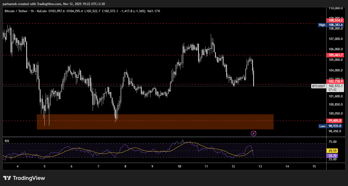
Task: Click the Vol 1.17K volume readout
Action: point(154,11)
